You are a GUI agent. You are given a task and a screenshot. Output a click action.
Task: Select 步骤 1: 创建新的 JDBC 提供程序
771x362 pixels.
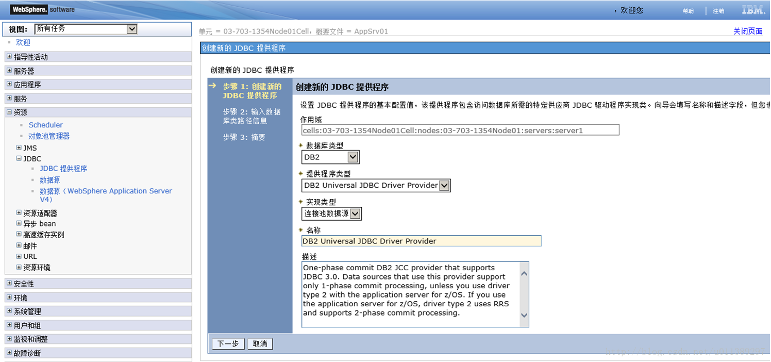pos(252,91)
